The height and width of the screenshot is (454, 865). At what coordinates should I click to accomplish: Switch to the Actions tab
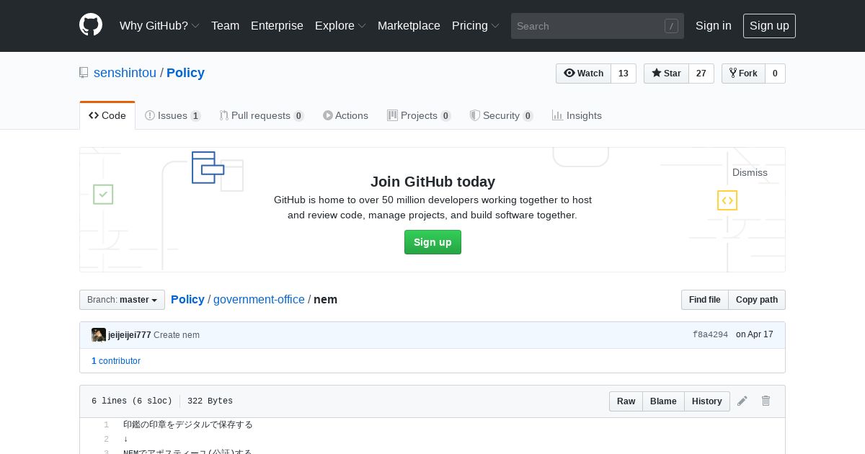click(345, 115)
